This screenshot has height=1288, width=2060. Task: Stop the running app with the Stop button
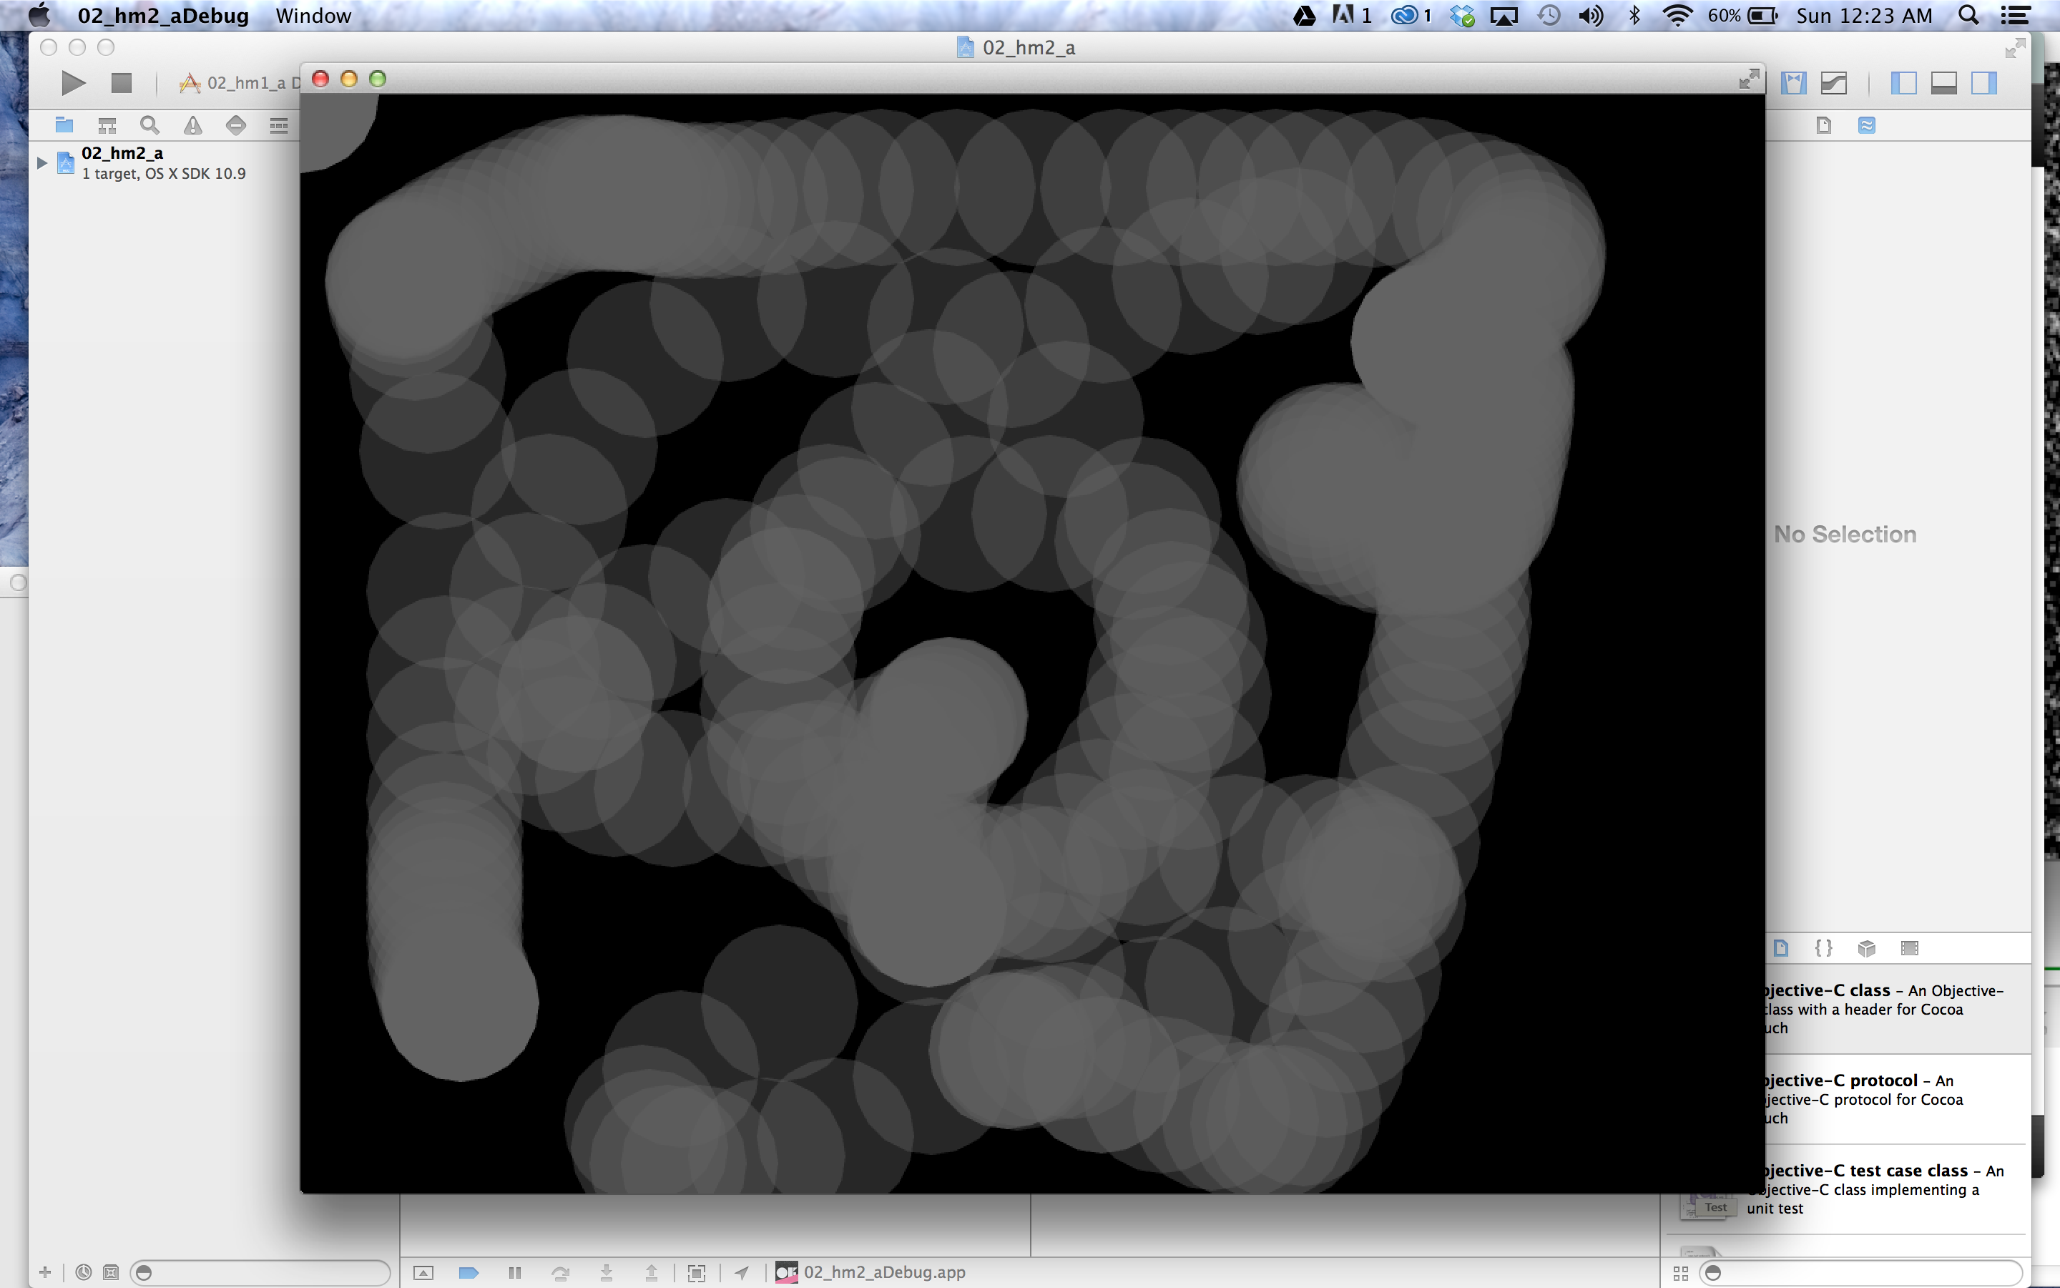click(121, 82)
